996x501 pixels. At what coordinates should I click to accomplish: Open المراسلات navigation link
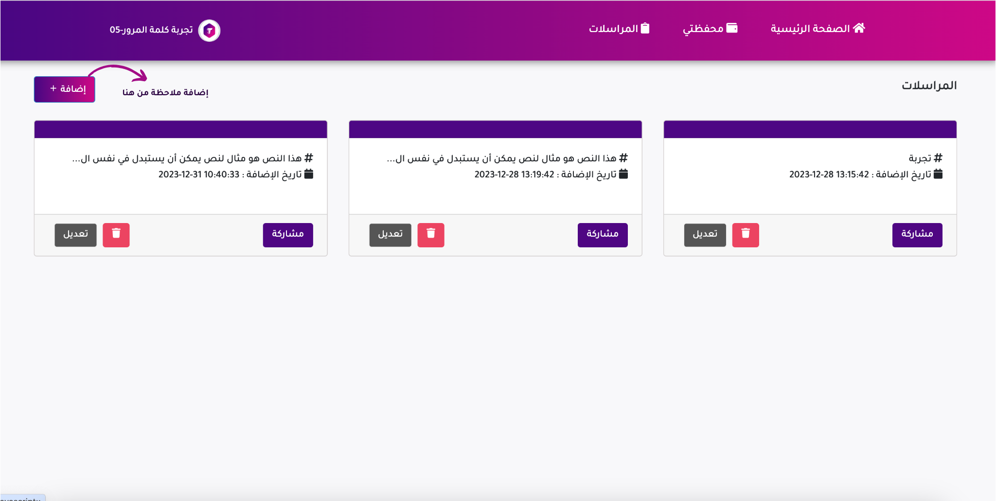coord(613,29)
